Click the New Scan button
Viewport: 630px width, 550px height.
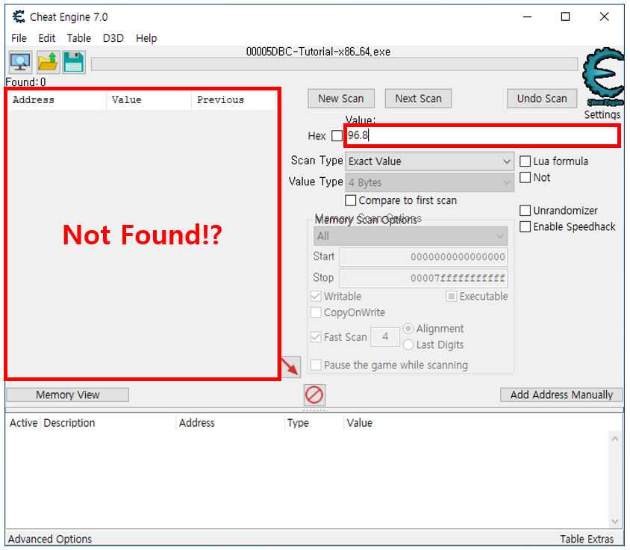click(341, 99)
